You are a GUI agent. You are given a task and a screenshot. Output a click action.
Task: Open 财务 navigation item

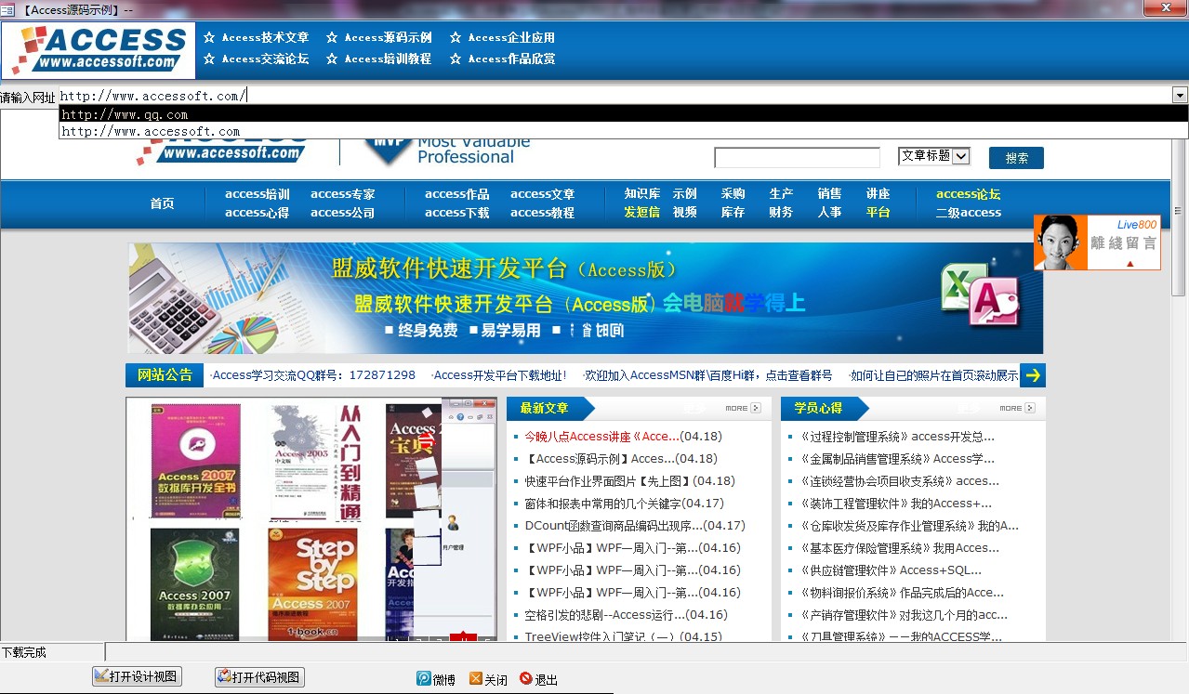click(782, 213)
